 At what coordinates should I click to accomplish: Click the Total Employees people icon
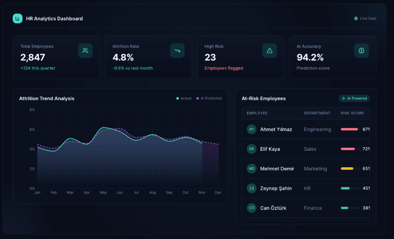pyautogui.click(x=85, y=51)
